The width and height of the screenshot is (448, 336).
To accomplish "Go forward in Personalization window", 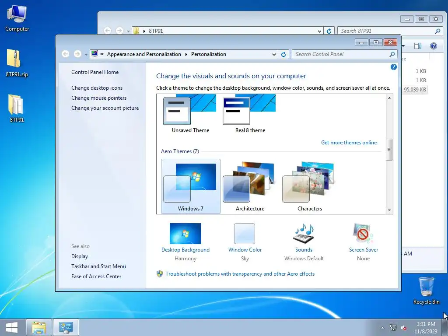I will (77, 54).
